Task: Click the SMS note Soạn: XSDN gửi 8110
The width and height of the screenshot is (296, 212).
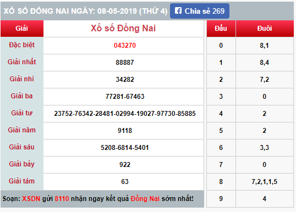Action: click(x=98, y=199)
